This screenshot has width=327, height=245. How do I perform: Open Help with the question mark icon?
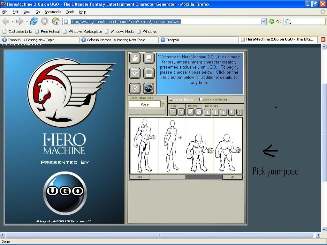tap(135, 88)
